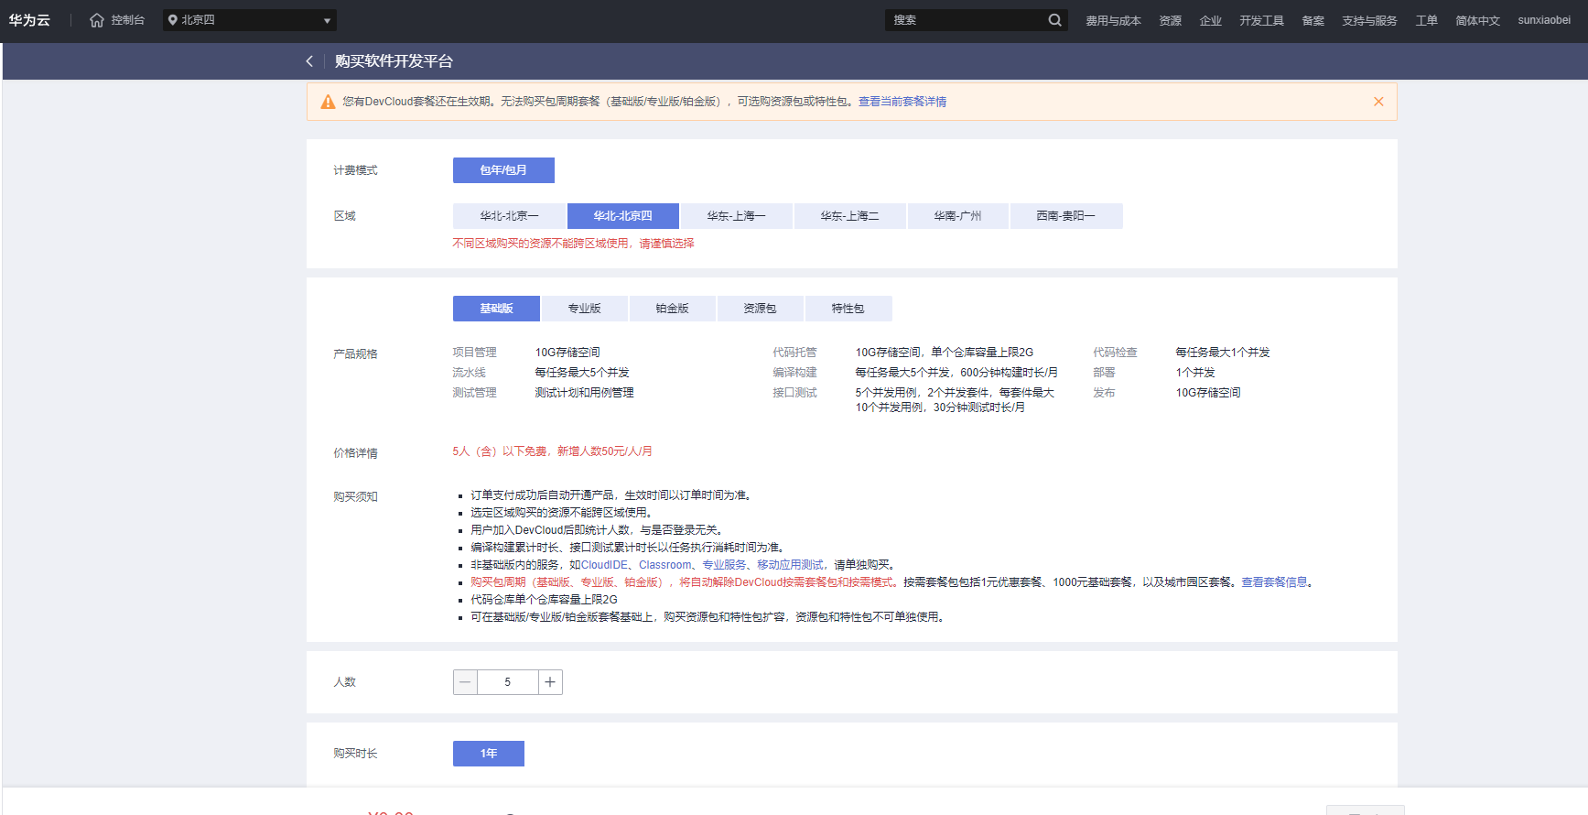Click the 华为云 logo

29,20
